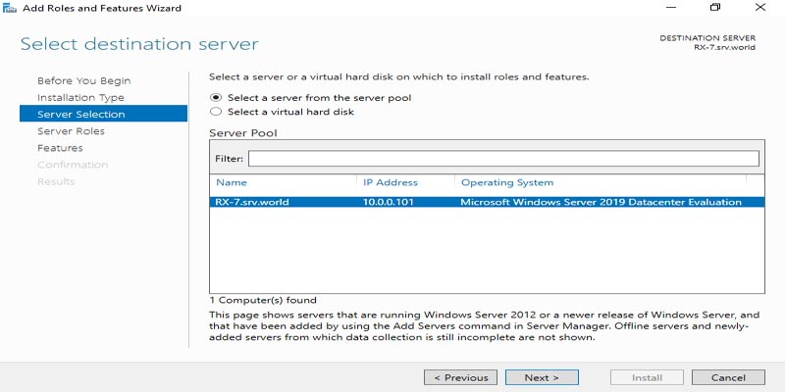The image size is (785, 392).
Task: Restore down the wizard window
Action: pyautogui.click(x=715, y=8)
